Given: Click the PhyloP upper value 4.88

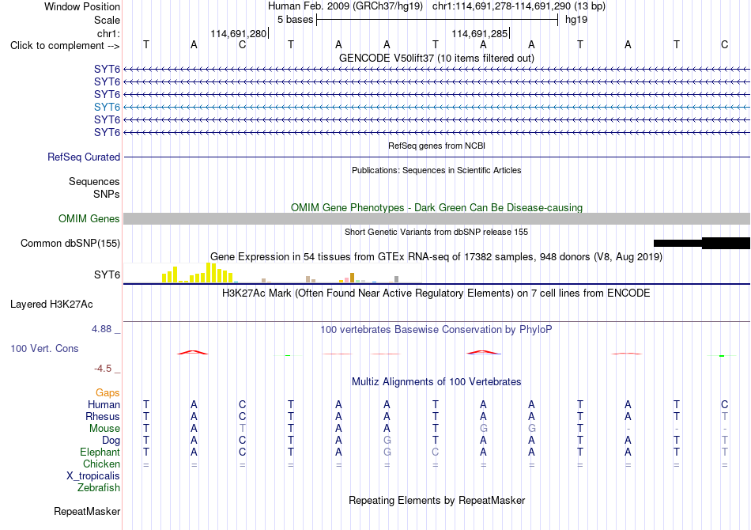Looking at the screenshot, I should click(101, 329).
